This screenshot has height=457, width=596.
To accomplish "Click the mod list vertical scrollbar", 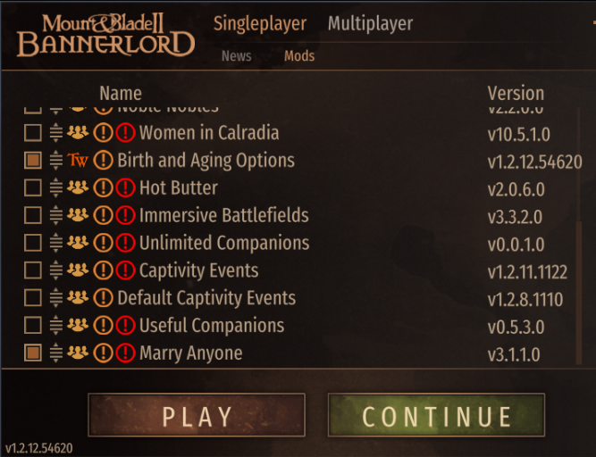I will point(579,292).
